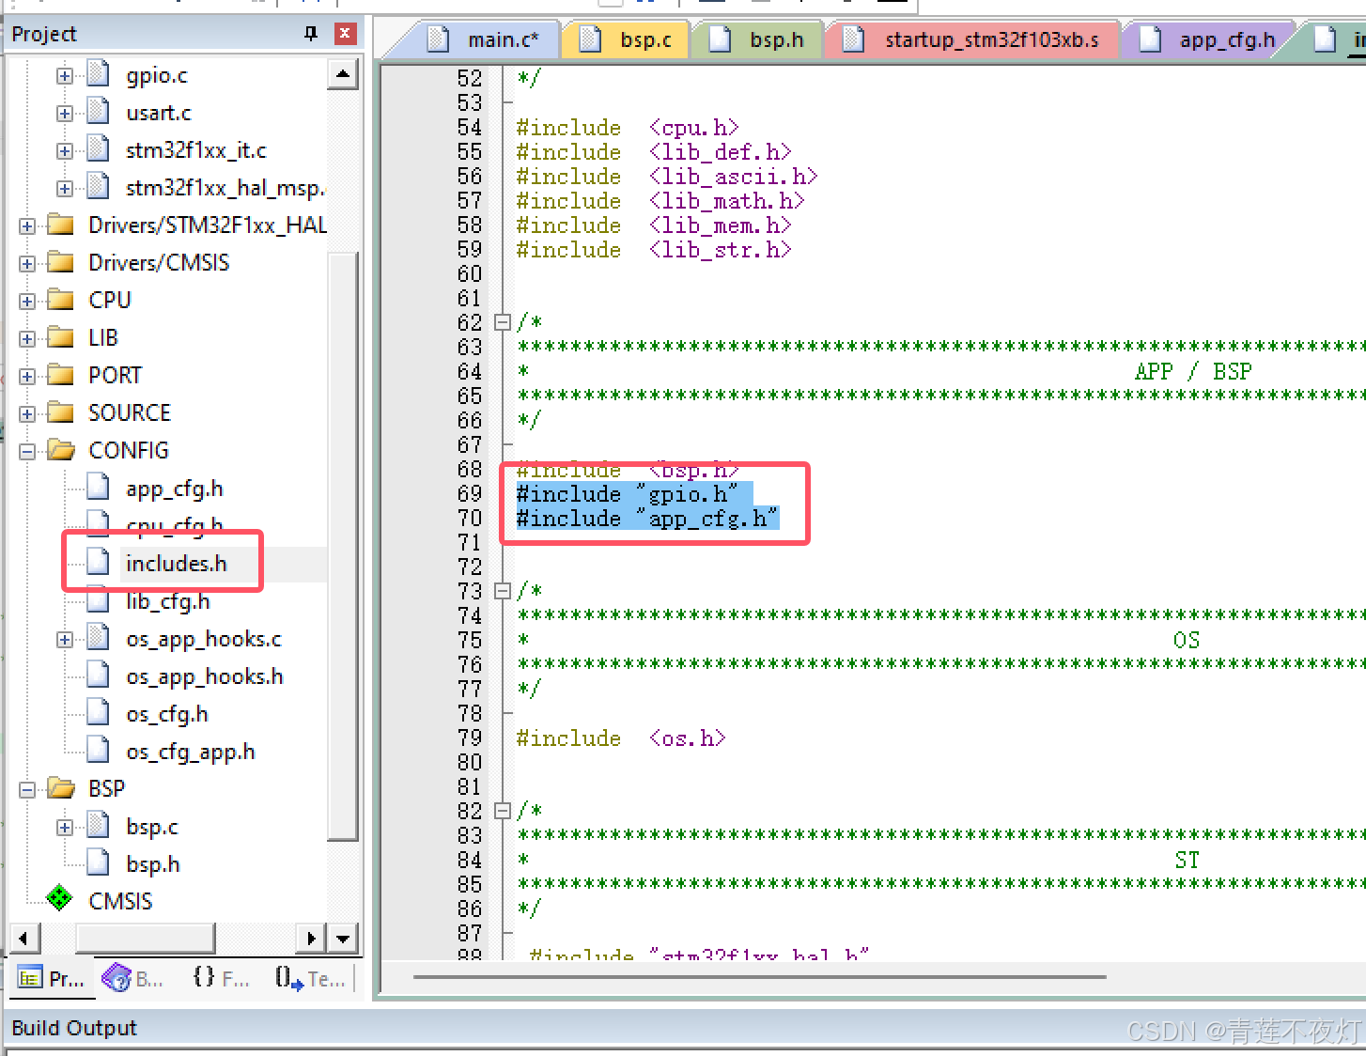
Task: Collapse the ST comment fold at line 82
Action: (503, 810)
